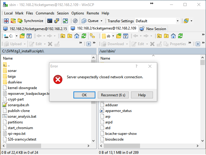Open the Queue dropdown arrow
This screenshot has width=206, height=155.
[101, 21]
